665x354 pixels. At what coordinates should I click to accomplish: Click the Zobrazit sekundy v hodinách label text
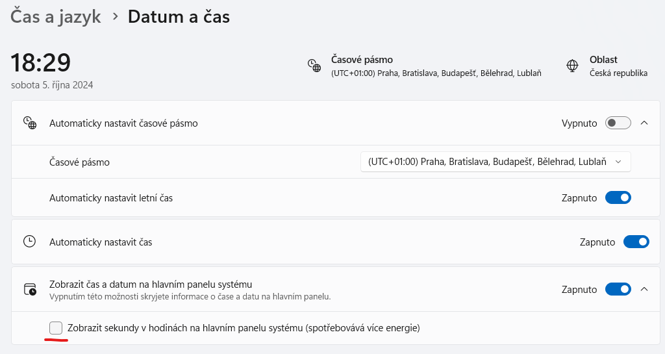pyautogui.click(x=244, y=328)
